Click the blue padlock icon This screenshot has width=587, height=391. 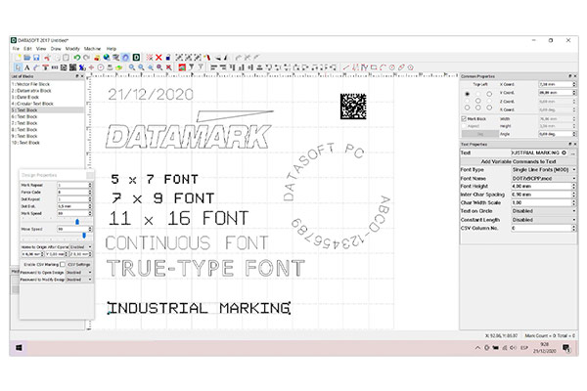pyautogui.click(x=168, y=58)
